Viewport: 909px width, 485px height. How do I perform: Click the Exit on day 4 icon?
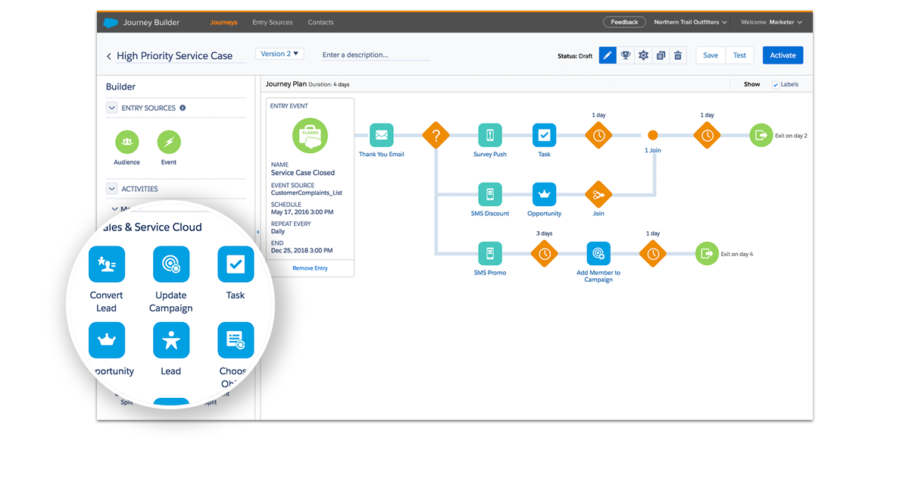click(707, 254)
